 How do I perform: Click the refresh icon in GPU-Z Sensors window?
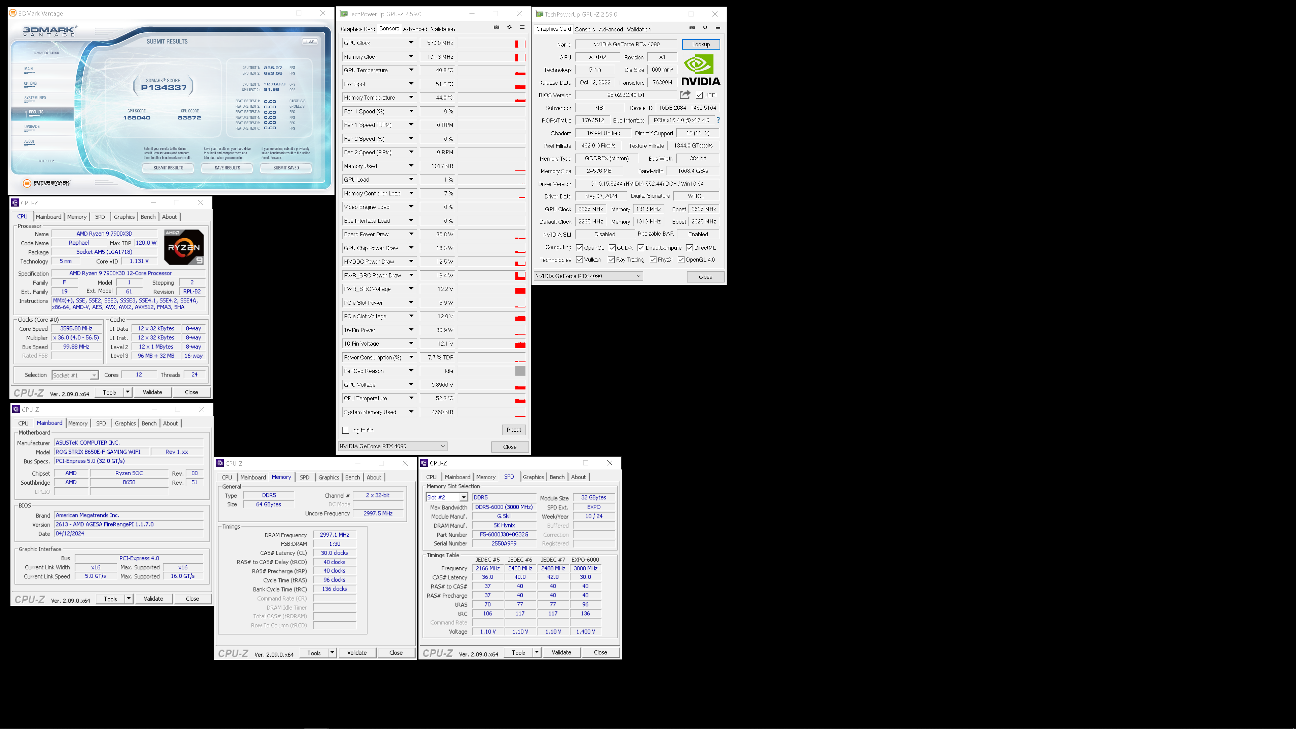point(509,28)
